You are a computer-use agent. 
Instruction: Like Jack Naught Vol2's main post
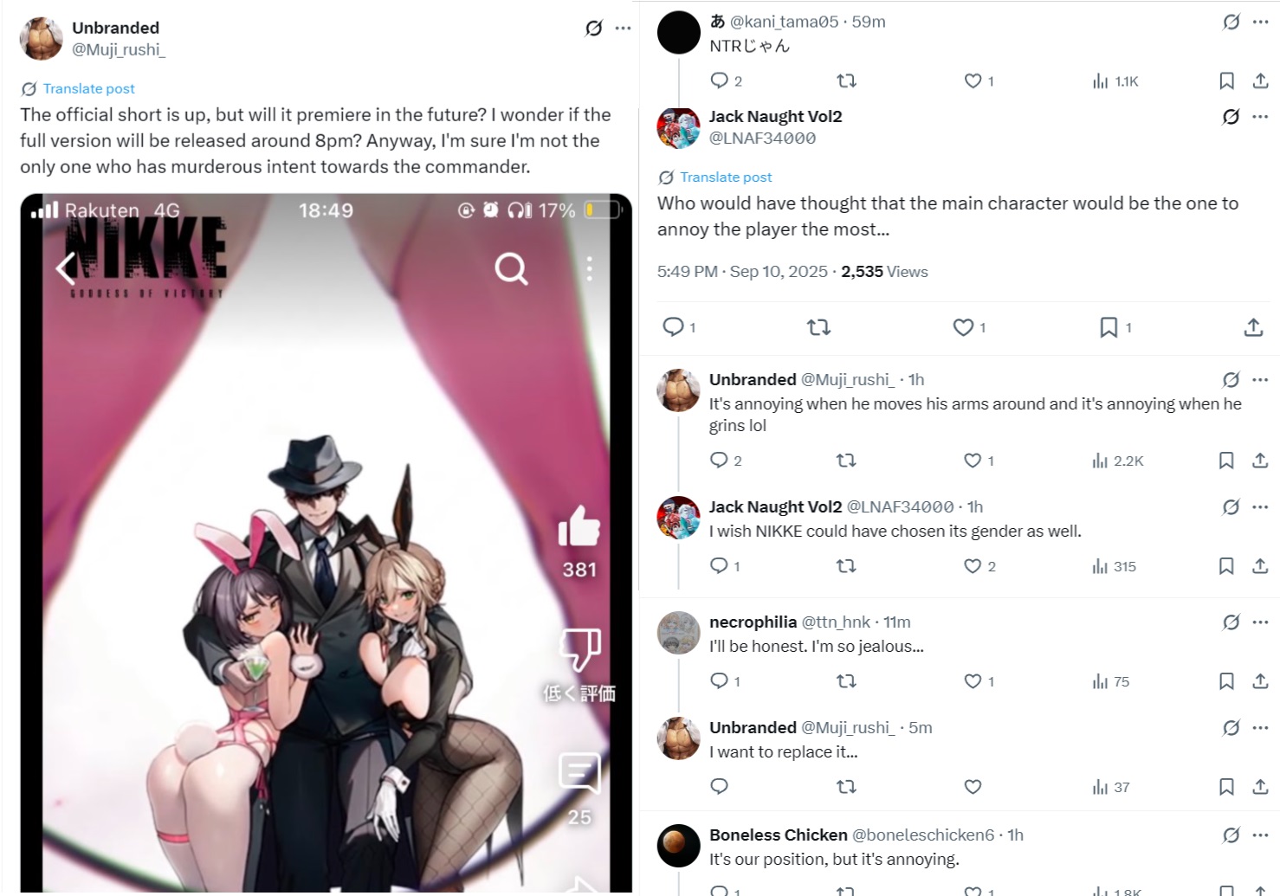coord(963,327)
